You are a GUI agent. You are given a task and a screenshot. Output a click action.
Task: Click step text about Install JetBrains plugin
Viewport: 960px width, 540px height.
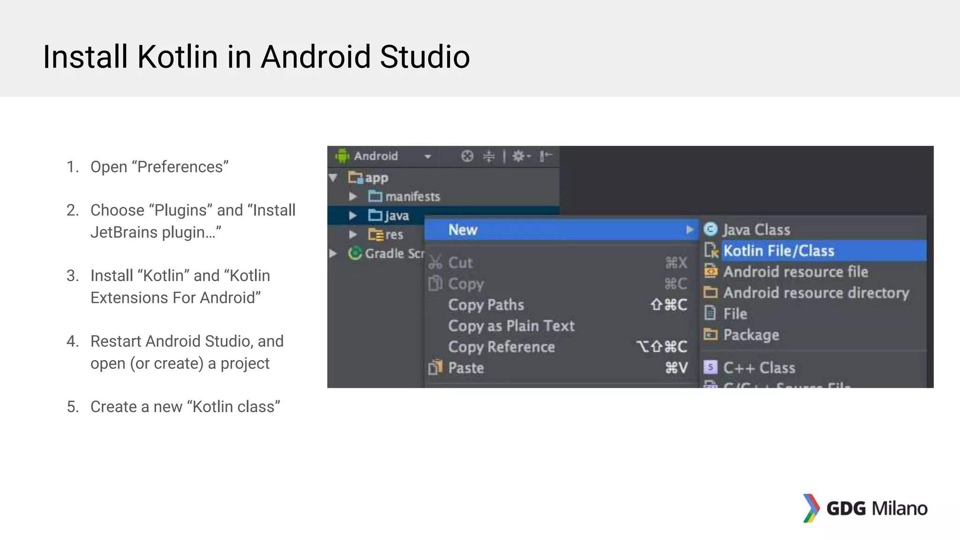(x=193, y=221)
